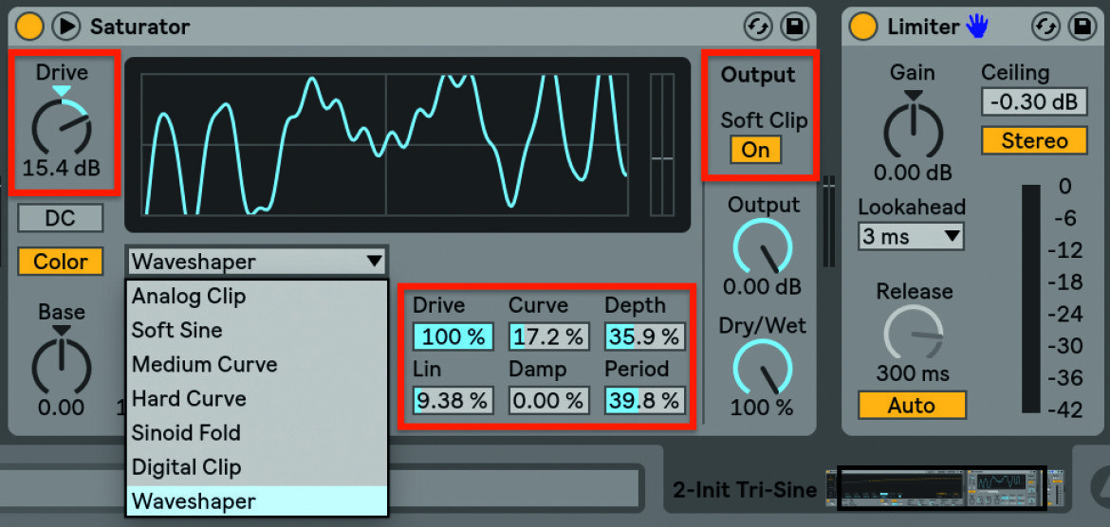This screenshot has height=527, width=1110.
Task: Click the 300 ms Release value
Action: [x=914, y=373]
